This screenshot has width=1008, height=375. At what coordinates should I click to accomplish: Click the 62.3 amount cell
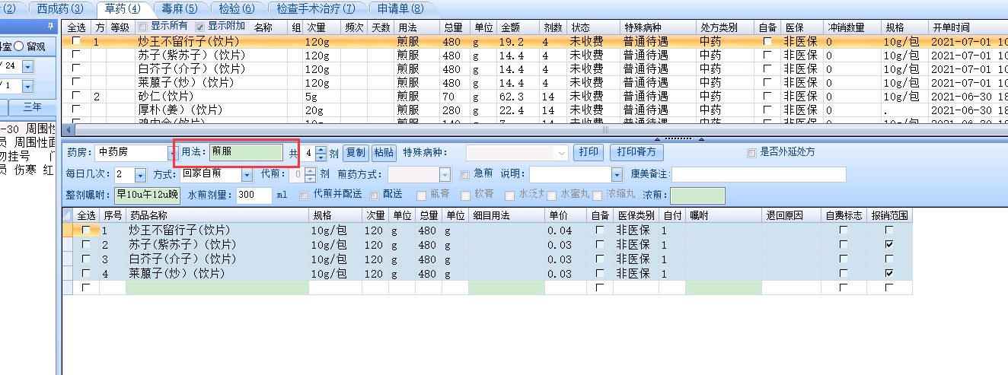(518, 97)
